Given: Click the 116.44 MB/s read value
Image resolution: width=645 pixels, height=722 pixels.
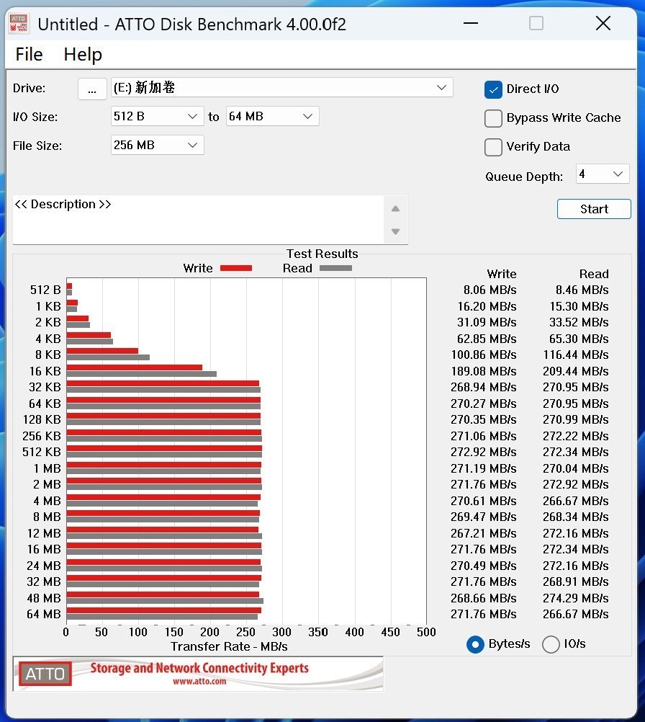Looking at the screenshot, I should tap(575, 355).
